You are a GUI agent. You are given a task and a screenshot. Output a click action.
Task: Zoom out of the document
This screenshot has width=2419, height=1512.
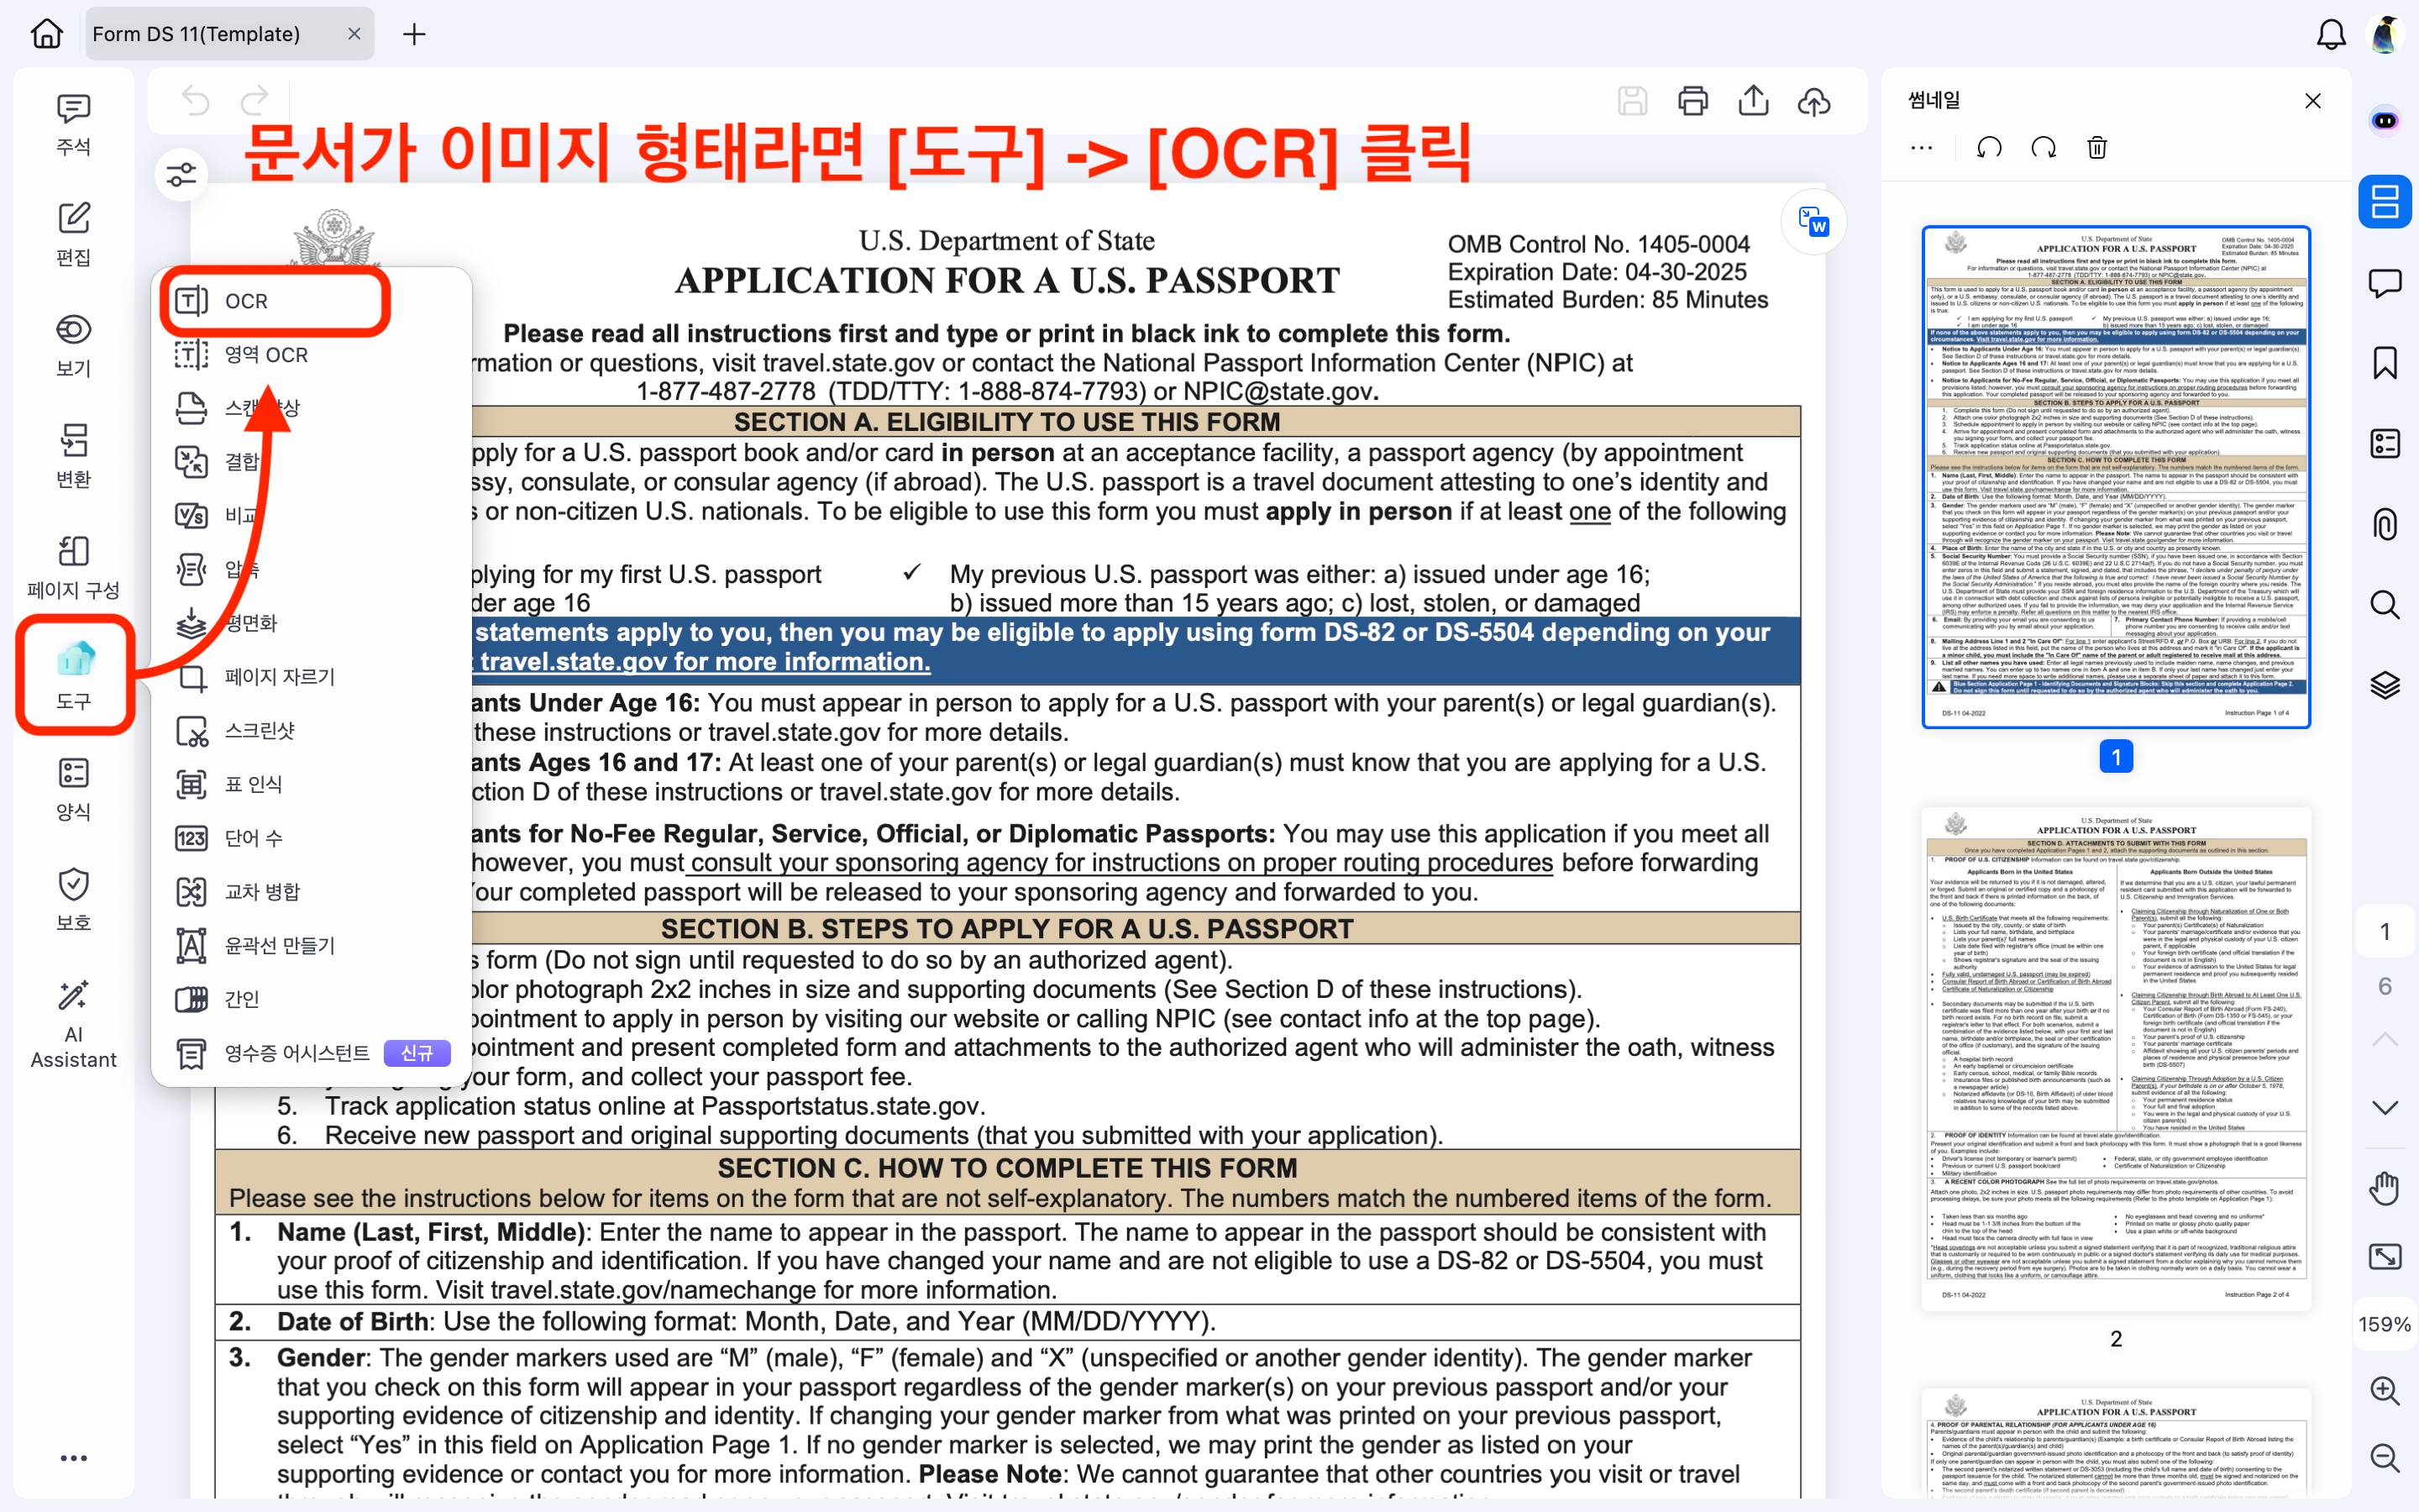point(2385,1458)
